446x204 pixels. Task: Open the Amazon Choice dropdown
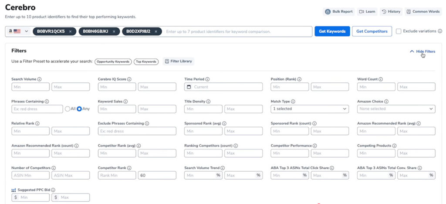[396, 109]
